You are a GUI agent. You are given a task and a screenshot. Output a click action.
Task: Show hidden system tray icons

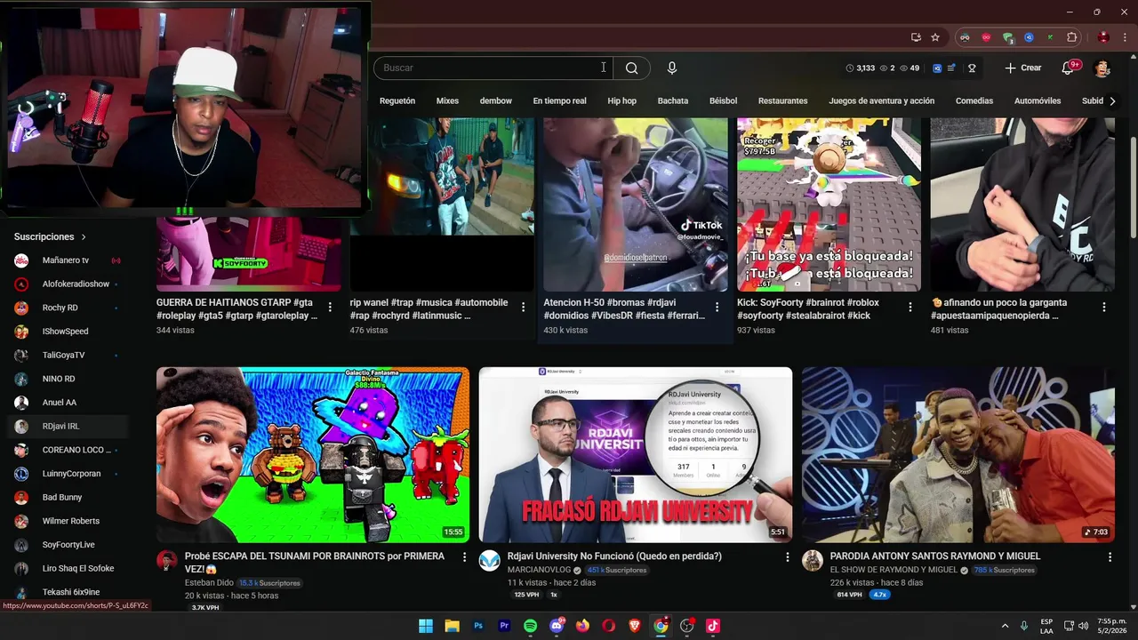coord(1006,626)
